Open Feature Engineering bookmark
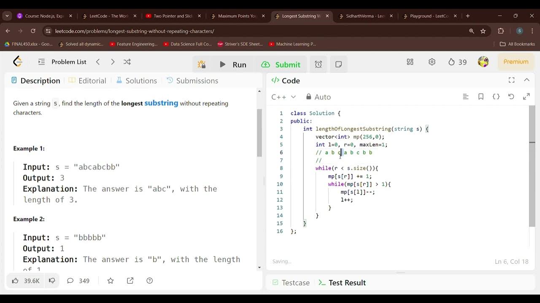The image size is (540, 303). pyautogui.click(x=133, y=44)
